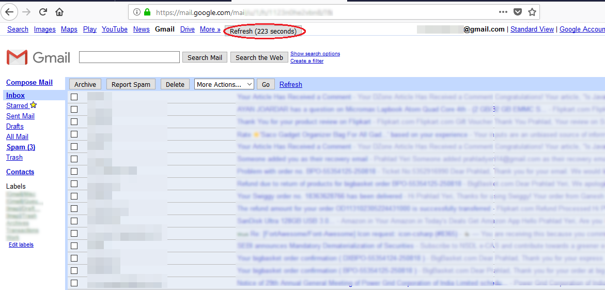
Task: Open Drive in the top bar
Action: pos(188,29)
